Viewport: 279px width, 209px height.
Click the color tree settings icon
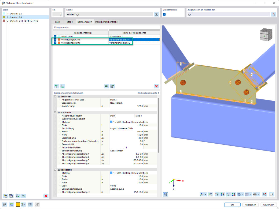(23, 204)
